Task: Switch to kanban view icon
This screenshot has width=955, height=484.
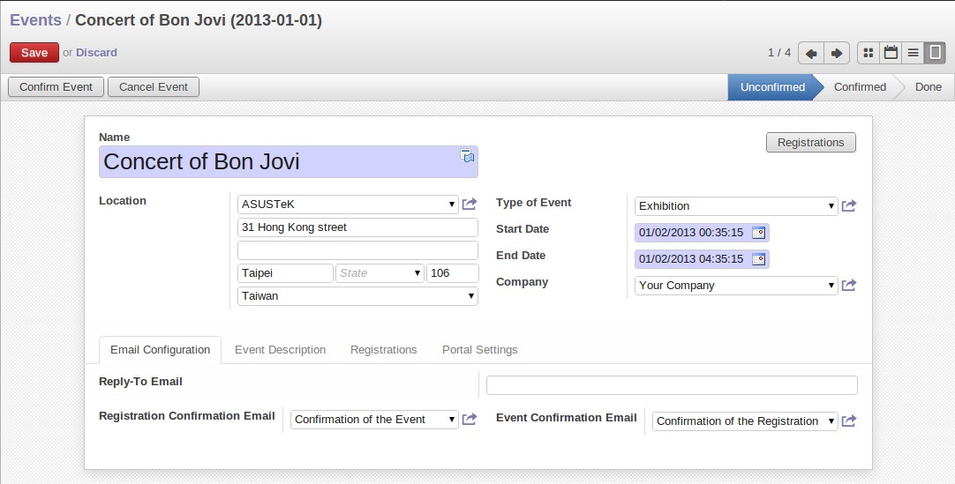Action: click(869, 53)
